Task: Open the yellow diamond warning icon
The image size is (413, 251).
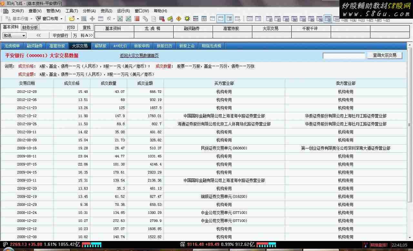Action: pyautogui.click(x=179, y=19)
